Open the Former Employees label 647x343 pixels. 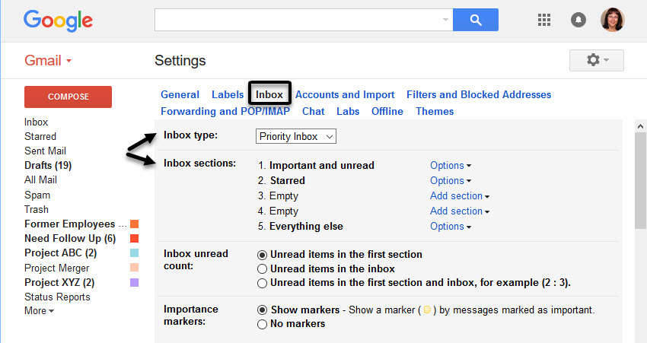click(75, 224)
